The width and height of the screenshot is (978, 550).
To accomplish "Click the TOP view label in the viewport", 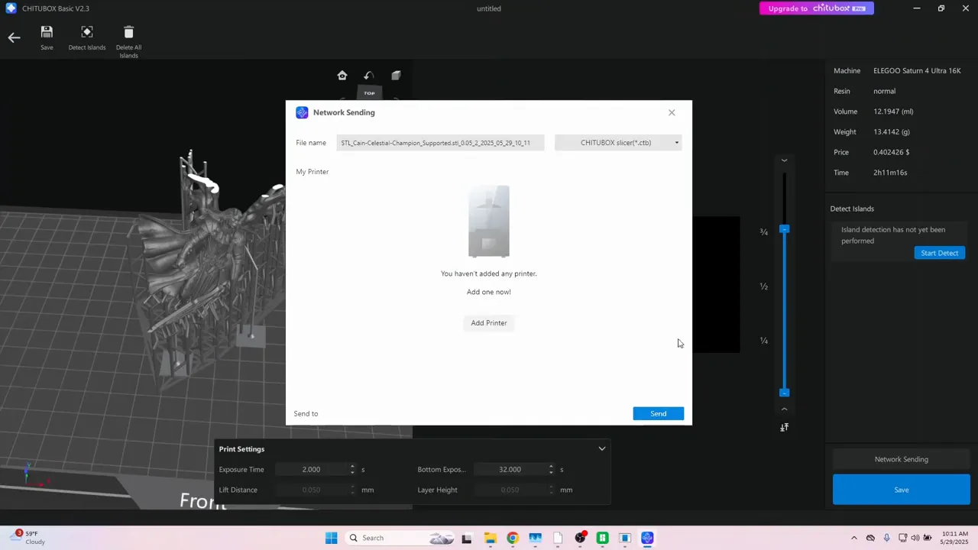I will [x=369, y=92].
